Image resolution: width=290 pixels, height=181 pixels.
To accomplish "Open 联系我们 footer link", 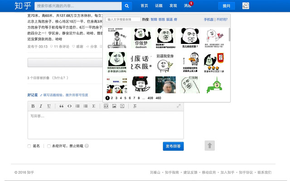I will (x=264, y=172).
